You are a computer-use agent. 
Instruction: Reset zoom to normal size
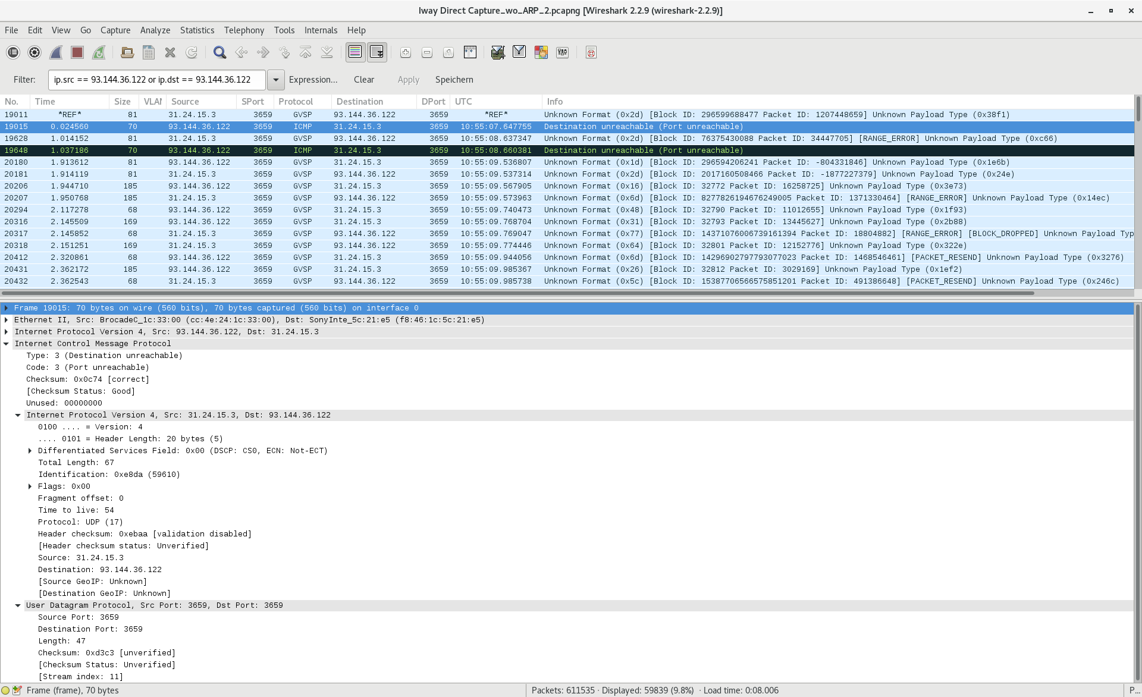click(448, 52)
